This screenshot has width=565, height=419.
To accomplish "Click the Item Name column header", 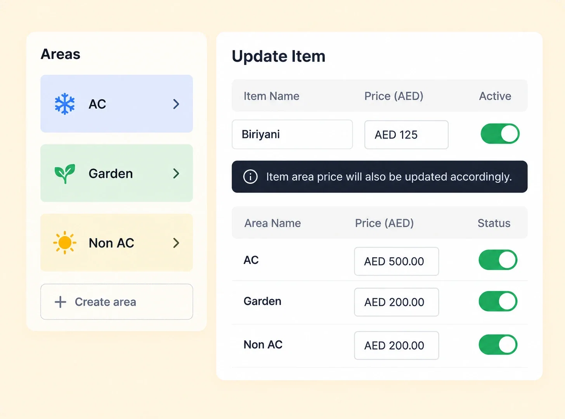I will click(x=272, y=96).
